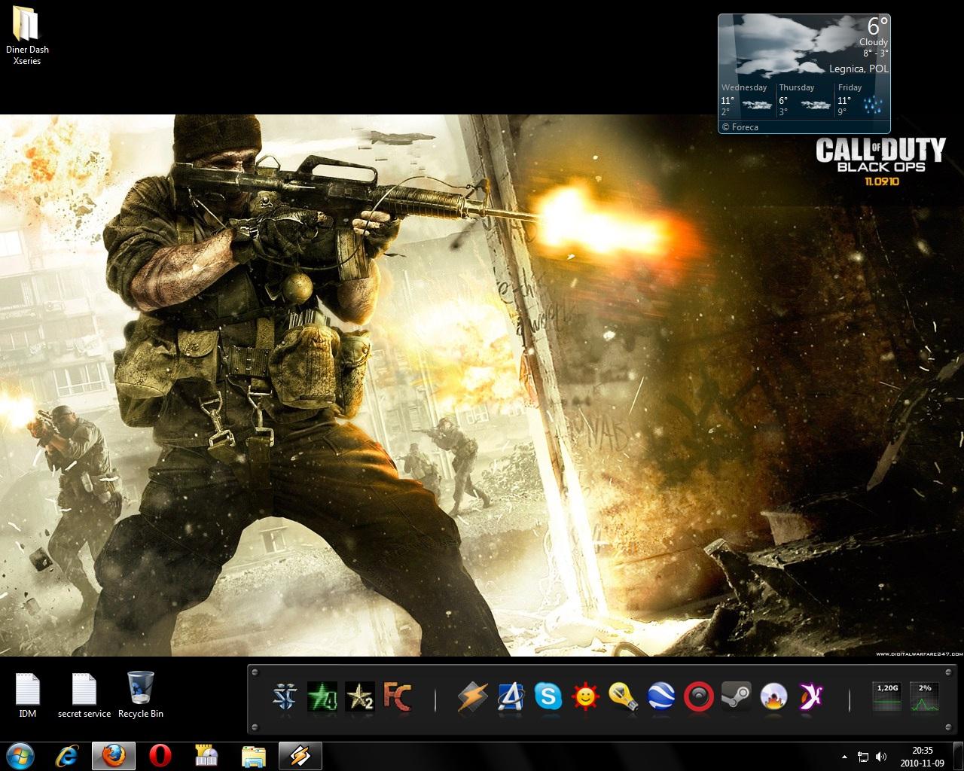Image resolution: width=964 pixels, height=771 pixels.
Task: Launch Modern Warfare 2 star icon in dock
Action: 359,697
